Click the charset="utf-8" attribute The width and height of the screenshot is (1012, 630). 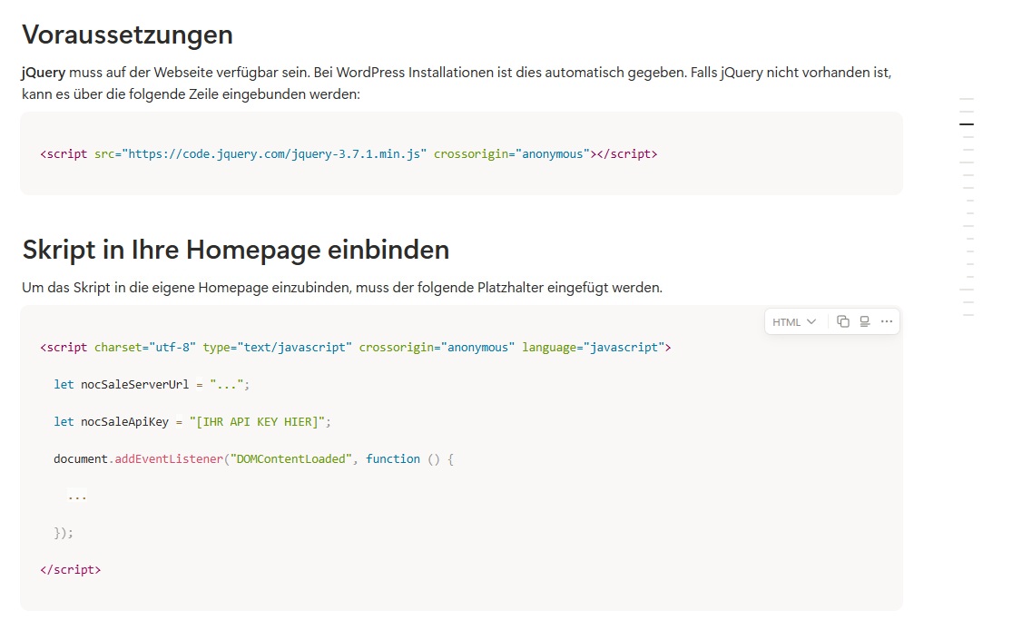click(144, 348)
